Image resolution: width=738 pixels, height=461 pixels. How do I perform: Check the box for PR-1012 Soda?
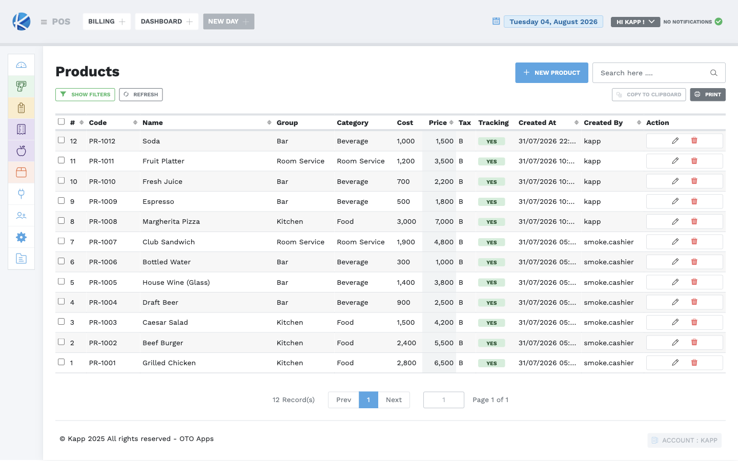pos(61,140)
